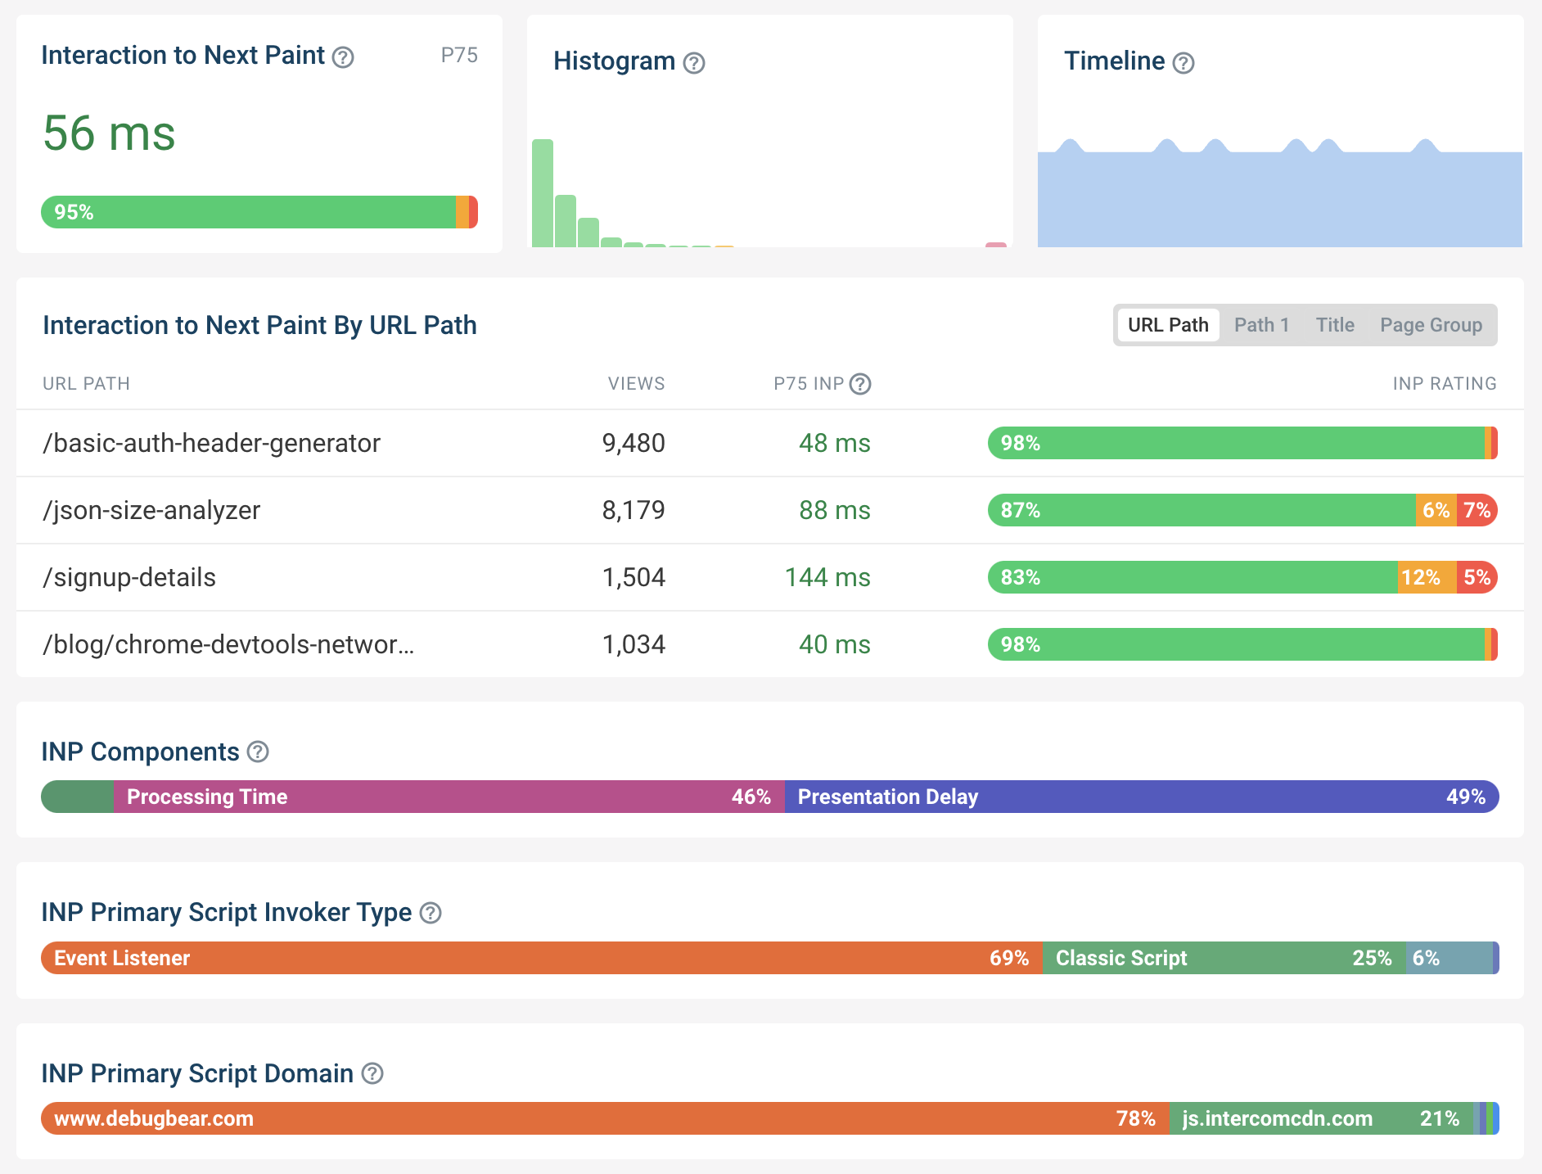Click the red histogram bar at far right
Image resolution: width=1542 pixels, height=1174 pixels.
pos(996,245)
